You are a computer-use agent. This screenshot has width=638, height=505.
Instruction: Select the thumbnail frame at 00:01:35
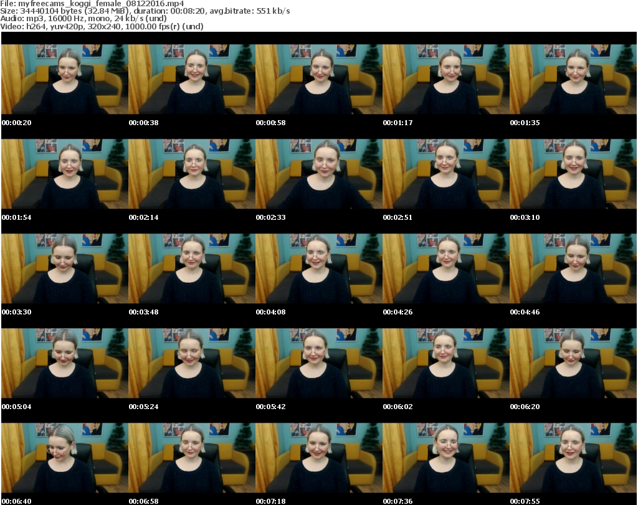click(x=573, y=79)
